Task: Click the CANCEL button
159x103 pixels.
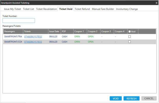Action: (149, 98)
